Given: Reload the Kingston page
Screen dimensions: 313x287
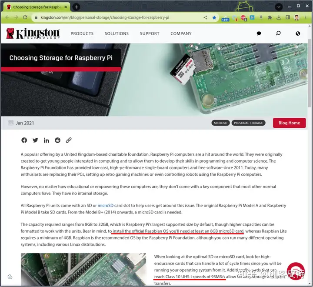Looking at the screenshot, I should 25,17.
